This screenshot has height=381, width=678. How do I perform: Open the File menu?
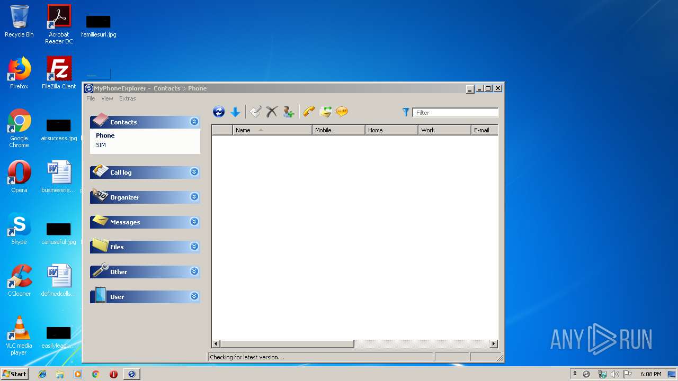tap(91, 98)
